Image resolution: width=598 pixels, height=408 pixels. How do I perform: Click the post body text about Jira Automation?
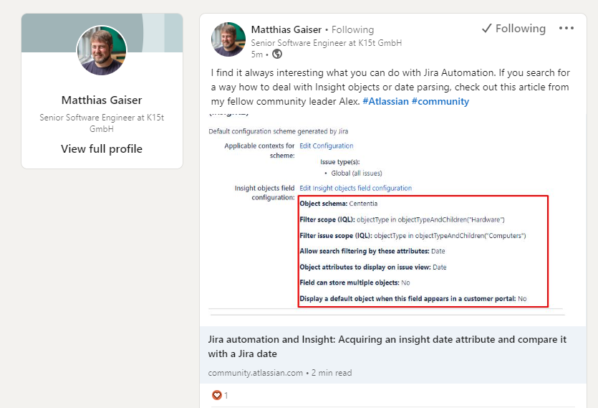click(x=390, y=87)
